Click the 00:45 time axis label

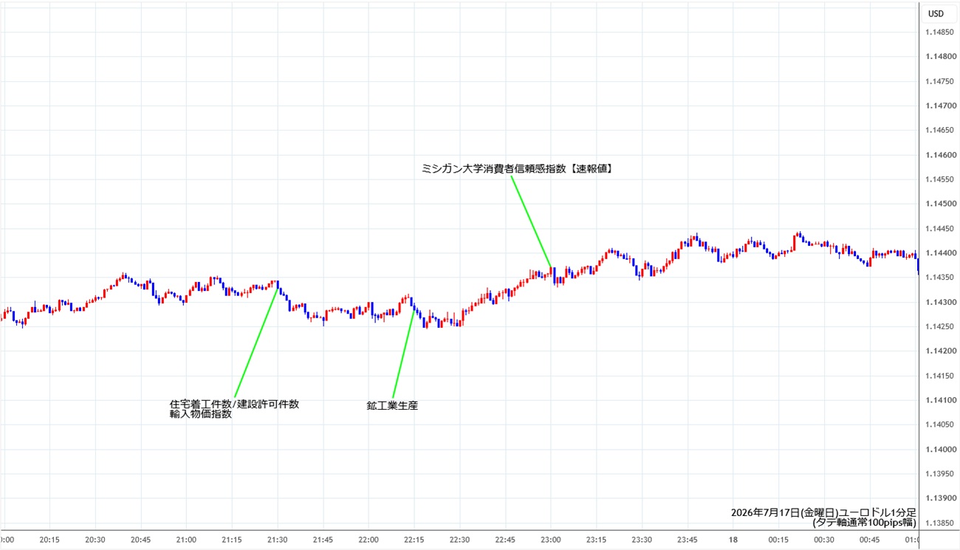870,540
